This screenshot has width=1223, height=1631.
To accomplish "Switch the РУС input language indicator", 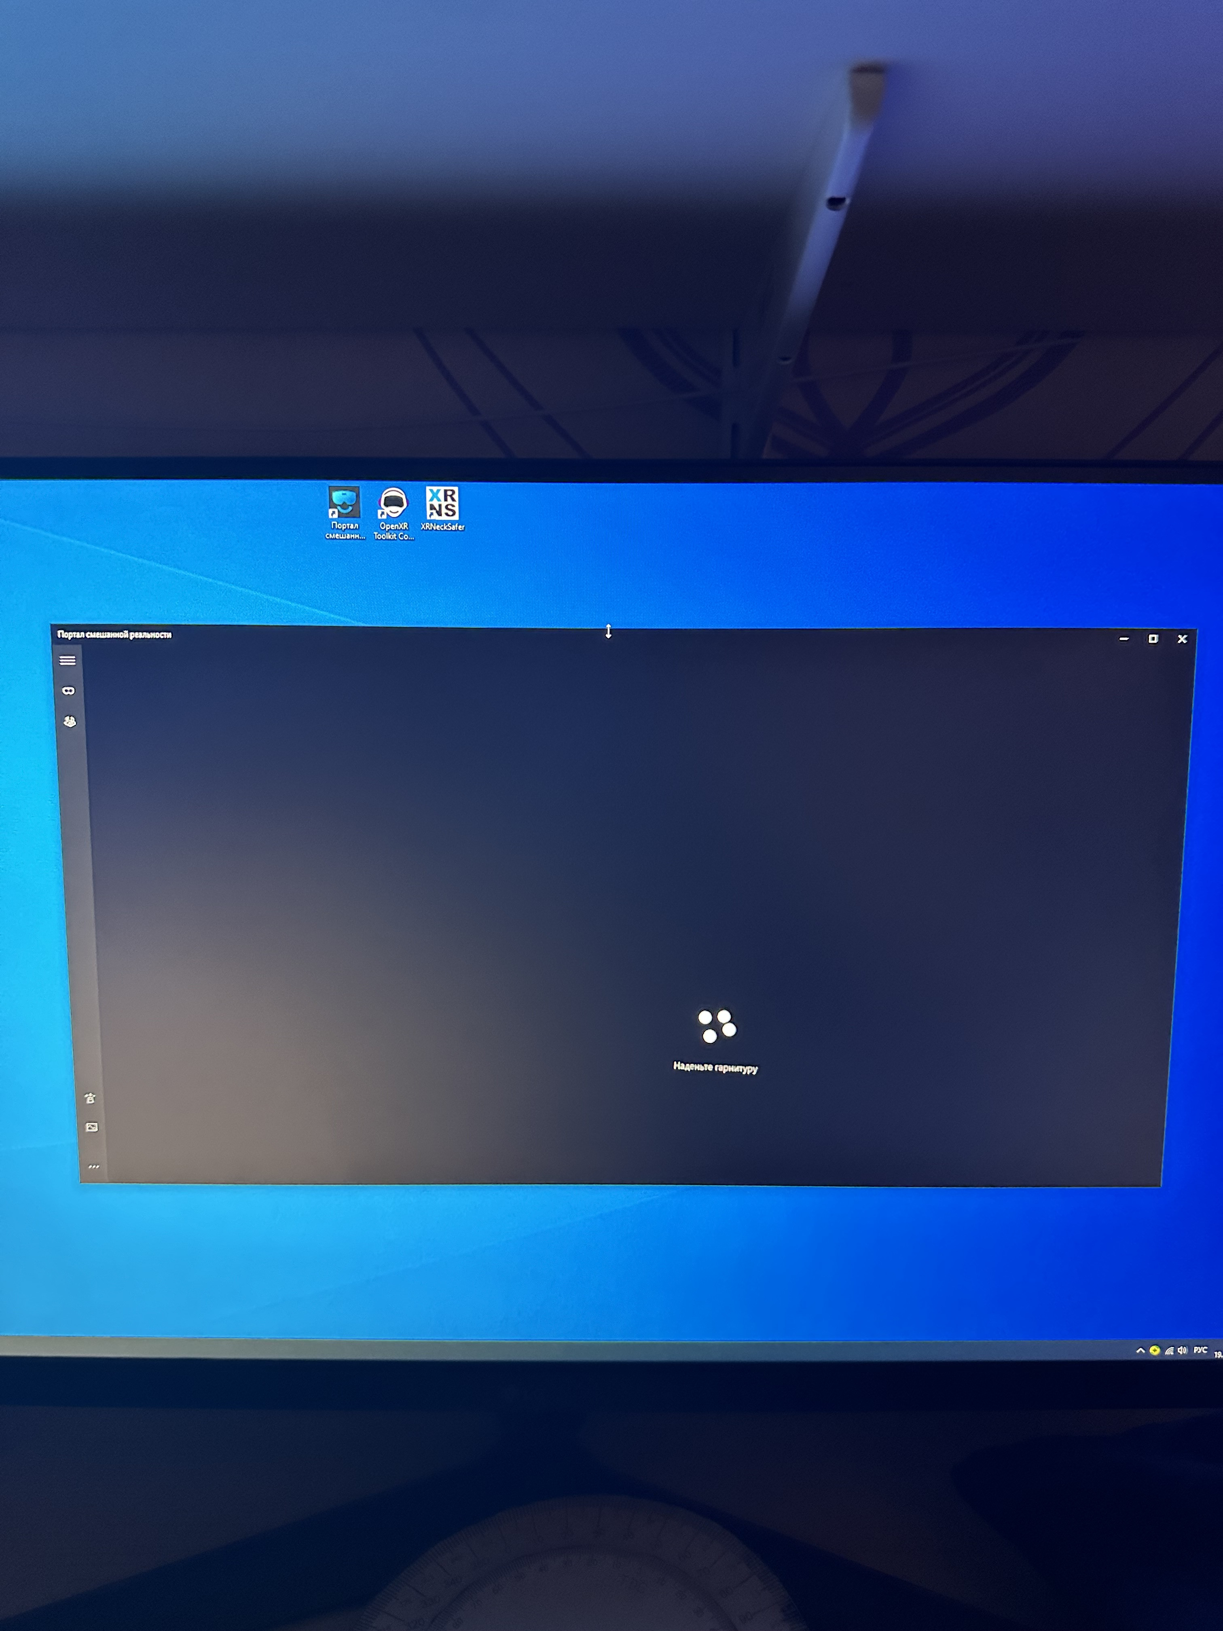I will (1201, 1350).
